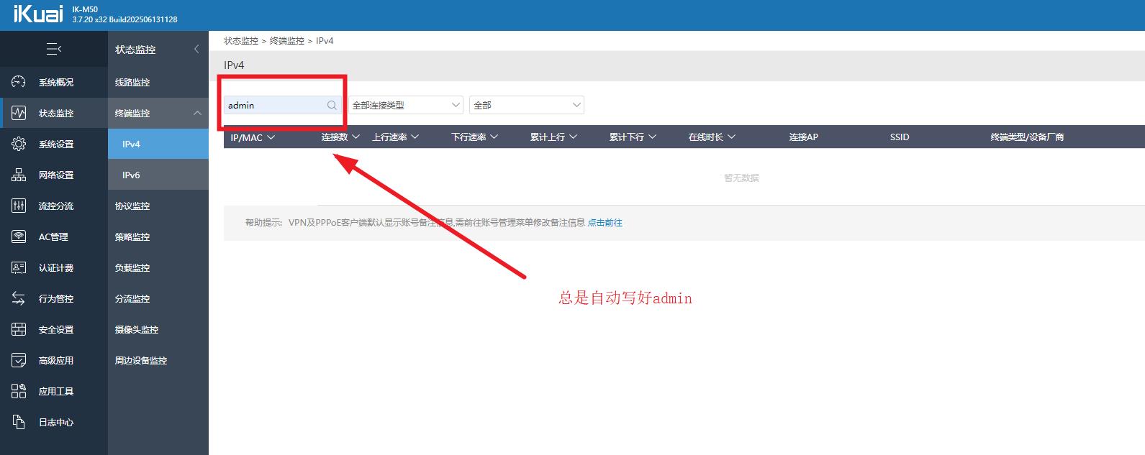This screenshot has width=1145, height=455.
Task: Click the System Settings (系统设置) gear icon
Action: [x=19, y=144]
